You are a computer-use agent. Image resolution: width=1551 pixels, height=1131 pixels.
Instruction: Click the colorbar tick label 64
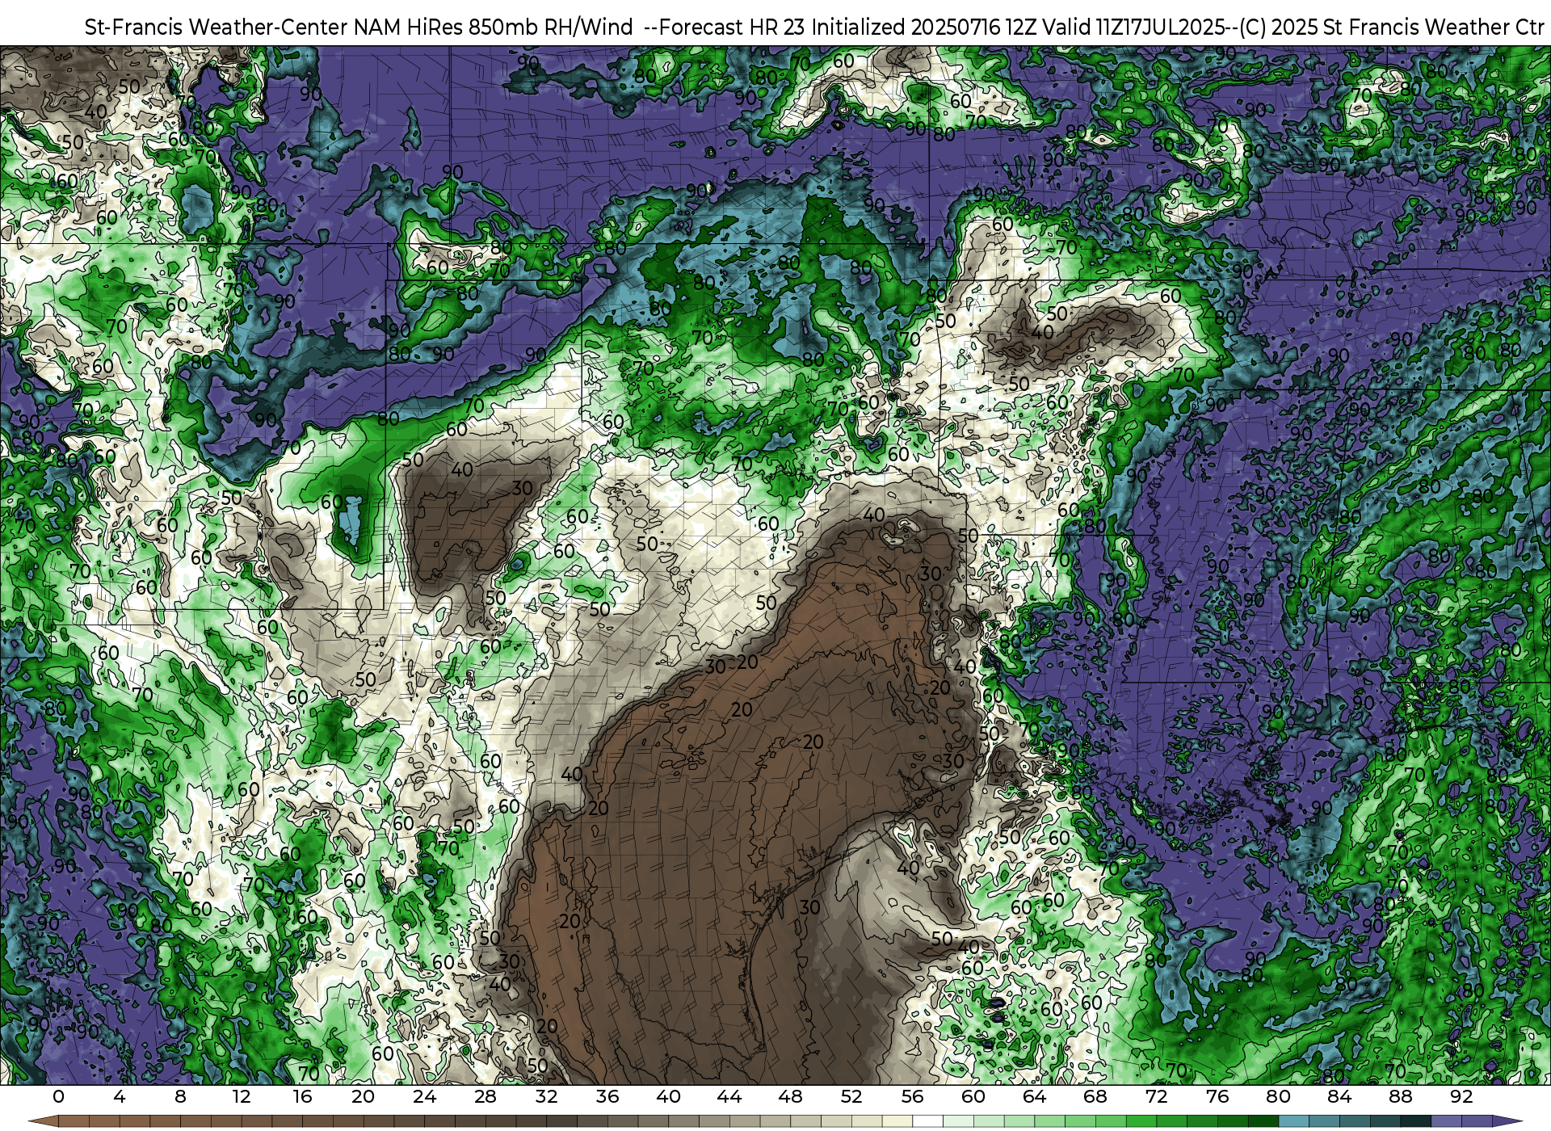(1035, 1096)
